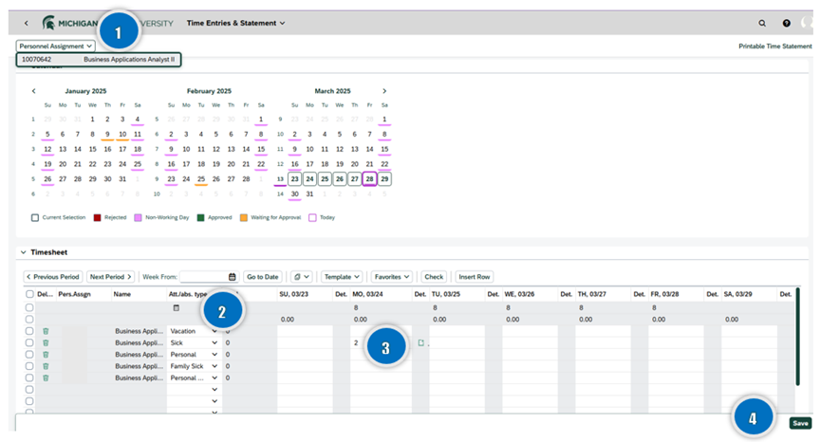The height and width of the screenshot is (442, 820).
Task: Click the back arrow in the header
Action: click(x=26, y=23)
